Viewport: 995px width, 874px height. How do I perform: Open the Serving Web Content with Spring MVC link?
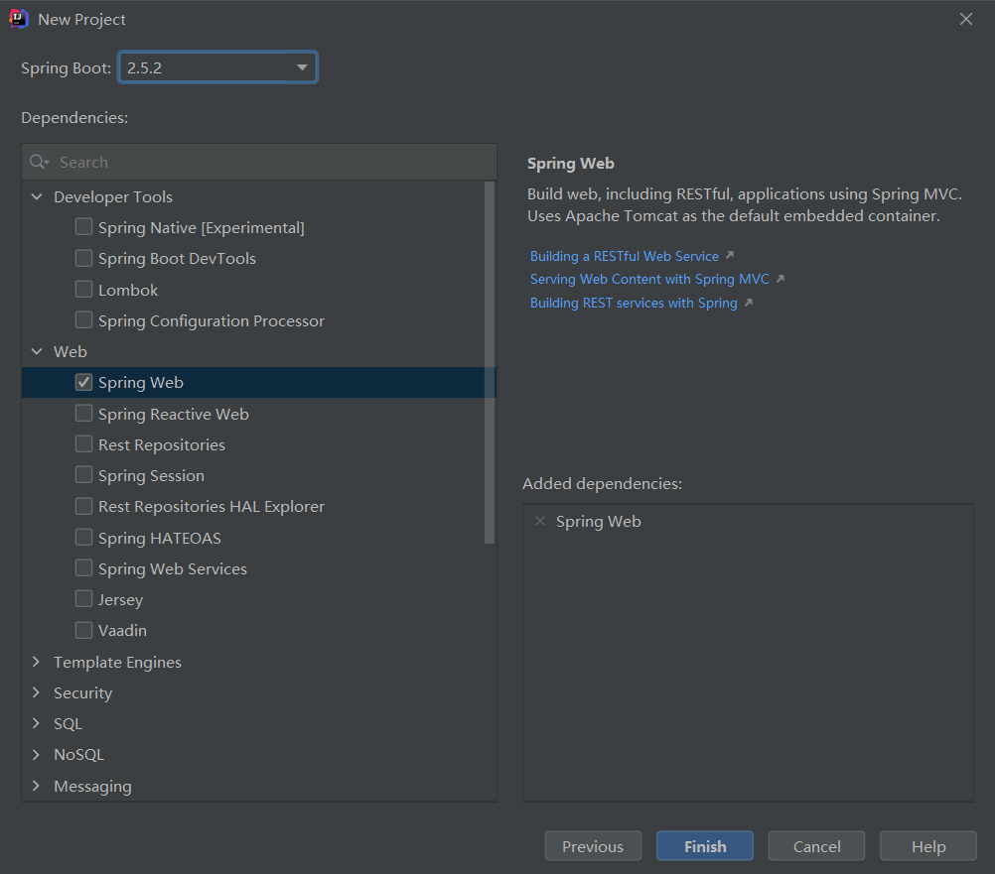(x=649, y=280)
